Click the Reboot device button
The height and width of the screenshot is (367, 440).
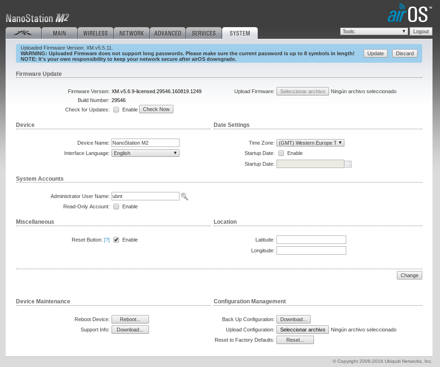click(x=130, y=319)
